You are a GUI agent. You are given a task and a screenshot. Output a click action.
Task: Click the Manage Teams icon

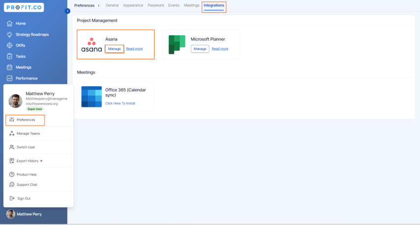12,133
